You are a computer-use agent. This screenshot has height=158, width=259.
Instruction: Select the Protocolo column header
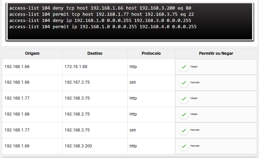pos(151,53)
